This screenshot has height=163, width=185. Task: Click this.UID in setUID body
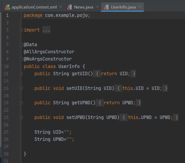coord(133,88)
